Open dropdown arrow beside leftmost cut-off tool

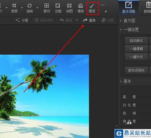point(6,8)
